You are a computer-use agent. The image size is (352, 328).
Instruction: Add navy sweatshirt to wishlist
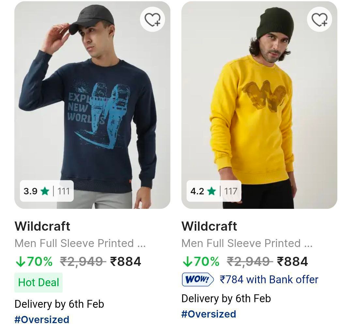click(152, 20)
